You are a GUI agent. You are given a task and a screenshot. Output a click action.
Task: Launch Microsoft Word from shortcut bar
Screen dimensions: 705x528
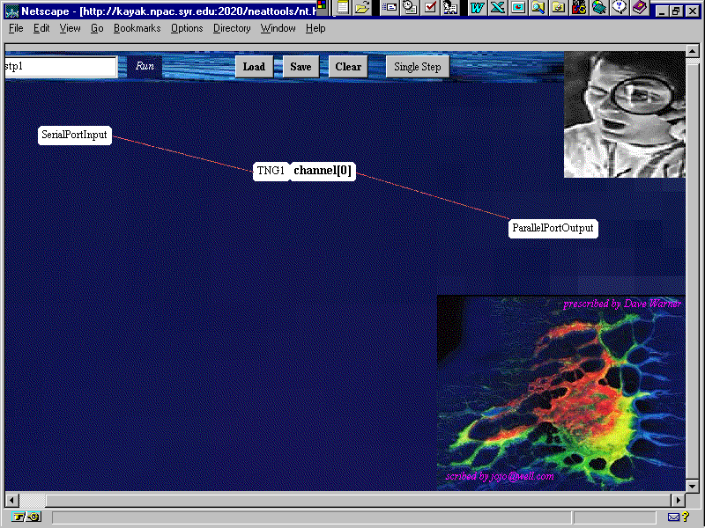coord(478,7)
